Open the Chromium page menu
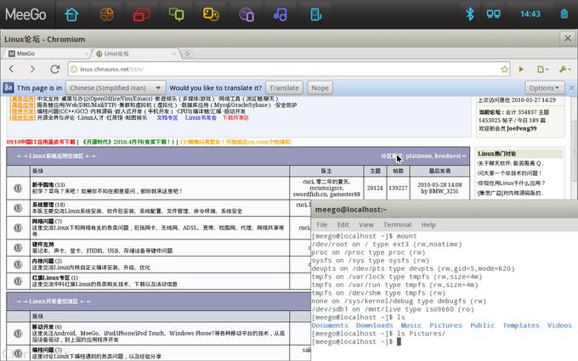Image resolution: width=578 pixels, height=361 pixels. [x=542, y=70]
